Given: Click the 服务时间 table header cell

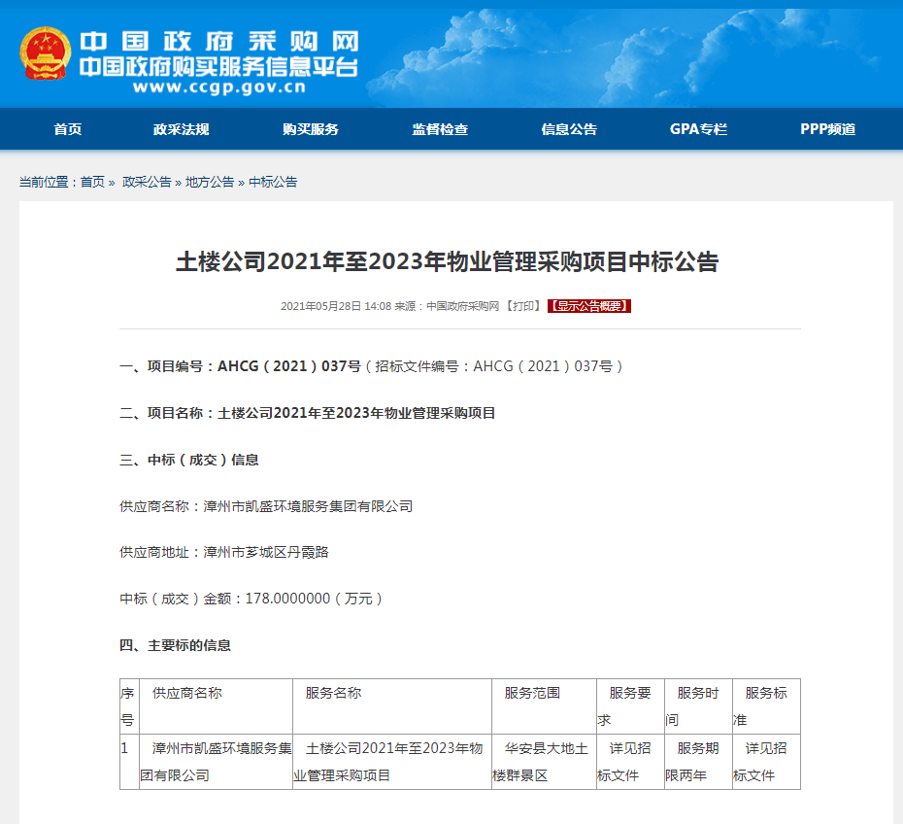Looking at the screenshot, I should [x=698, y=706].
